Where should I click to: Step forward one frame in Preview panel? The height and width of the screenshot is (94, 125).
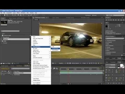(113, 20)
